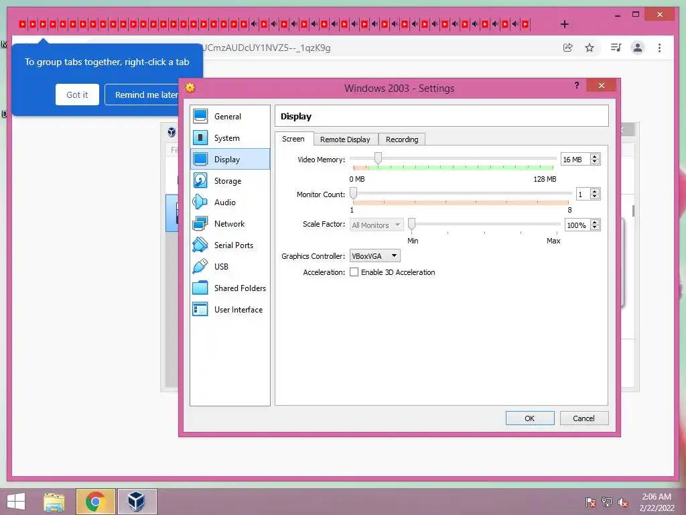
Task: Click Monitor Count slider handle
Action: 354,193
